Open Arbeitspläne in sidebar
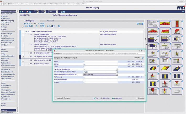This screenshot has width=186, height=114. tap(5, 18)
